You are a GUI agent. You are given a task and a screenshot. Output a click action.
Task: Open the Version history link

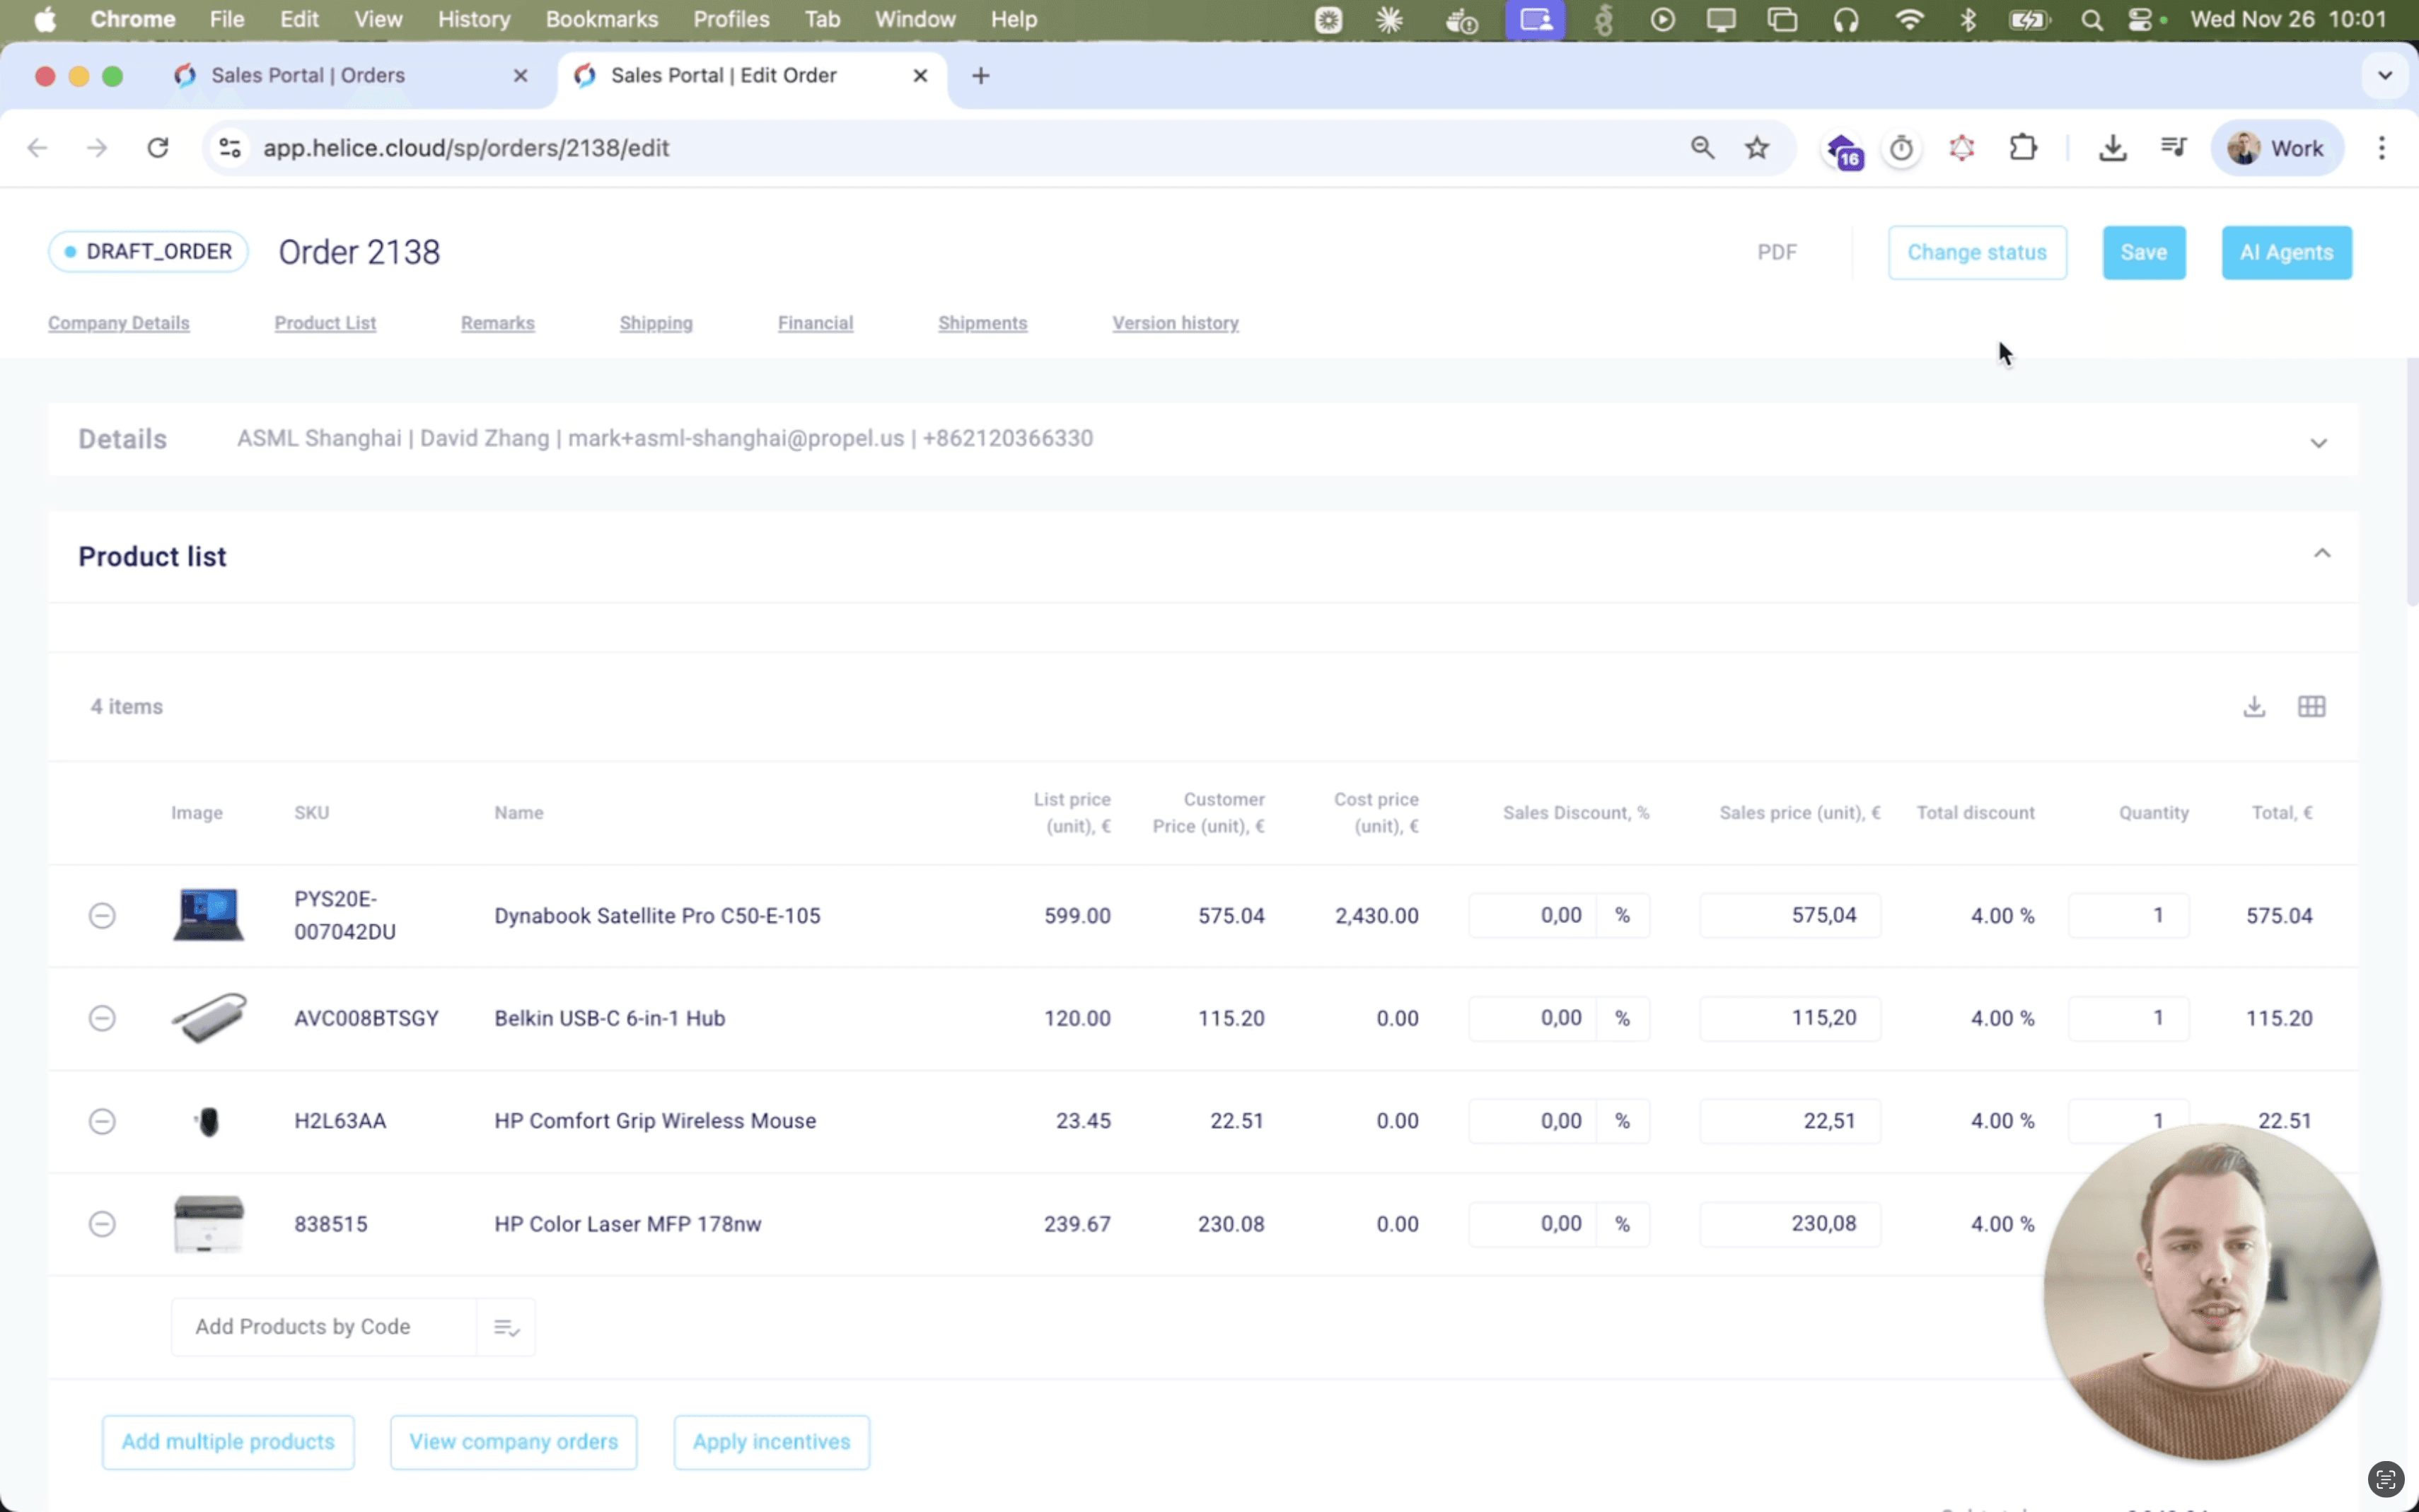point(1175,323)
